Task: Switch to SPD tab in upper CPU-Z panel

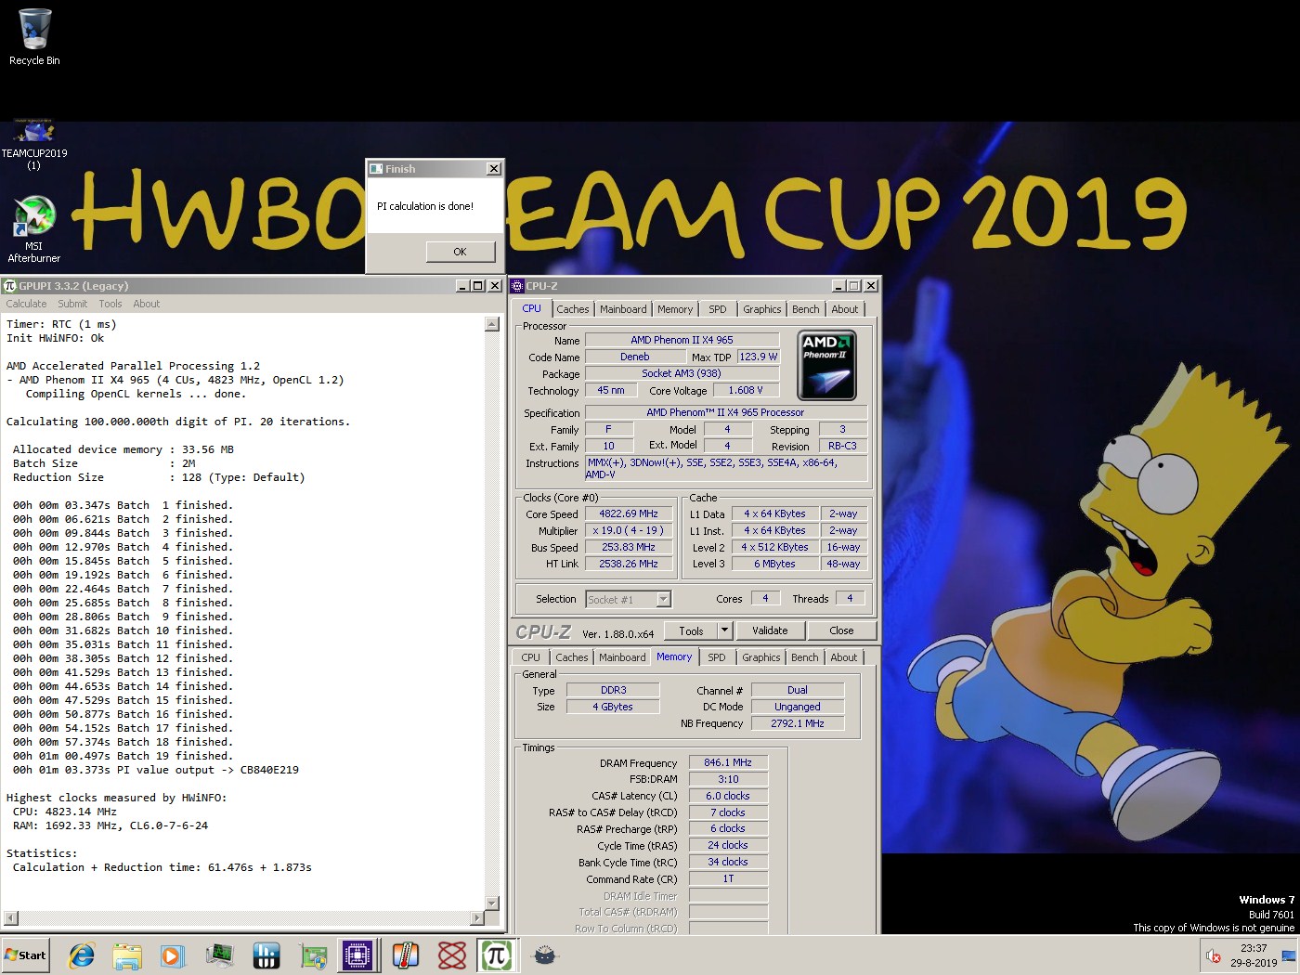Action: click(718, 309)
